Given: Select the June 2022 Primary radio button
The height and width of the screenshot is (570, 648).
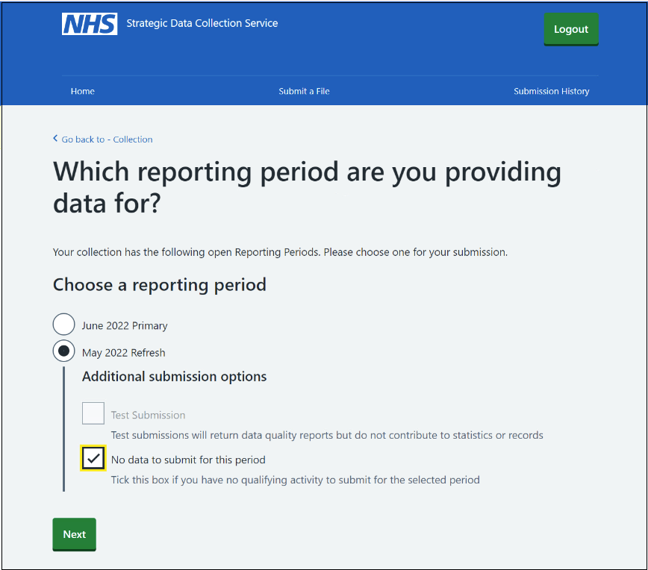Looking at the screenshot, I should click(63, 325).
